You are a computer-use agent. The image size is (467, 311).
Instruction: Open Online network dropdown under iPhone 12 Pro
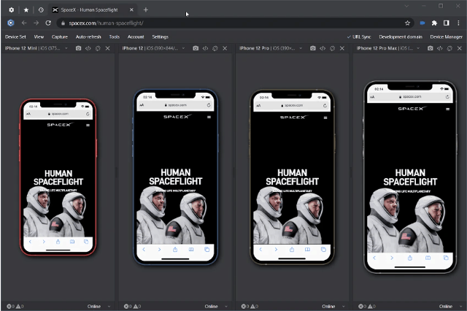pyautogui.click(x=333, y=306)
